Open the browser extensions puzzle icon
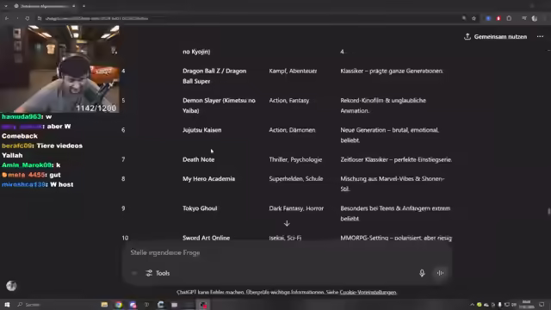 509,18
